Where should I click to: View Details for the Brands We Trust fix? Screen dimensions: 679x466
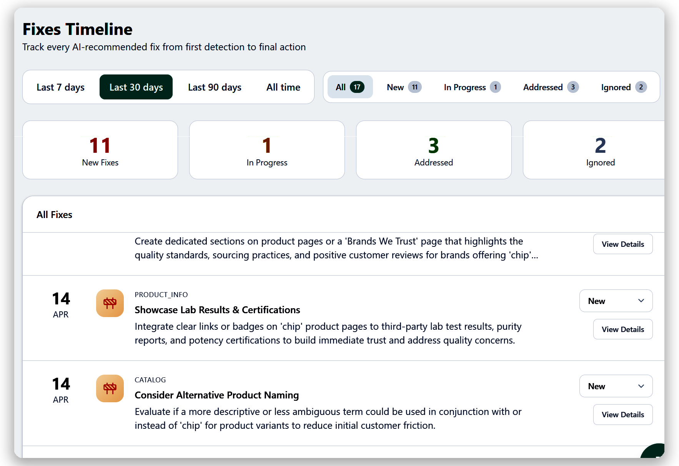(622, 244)
